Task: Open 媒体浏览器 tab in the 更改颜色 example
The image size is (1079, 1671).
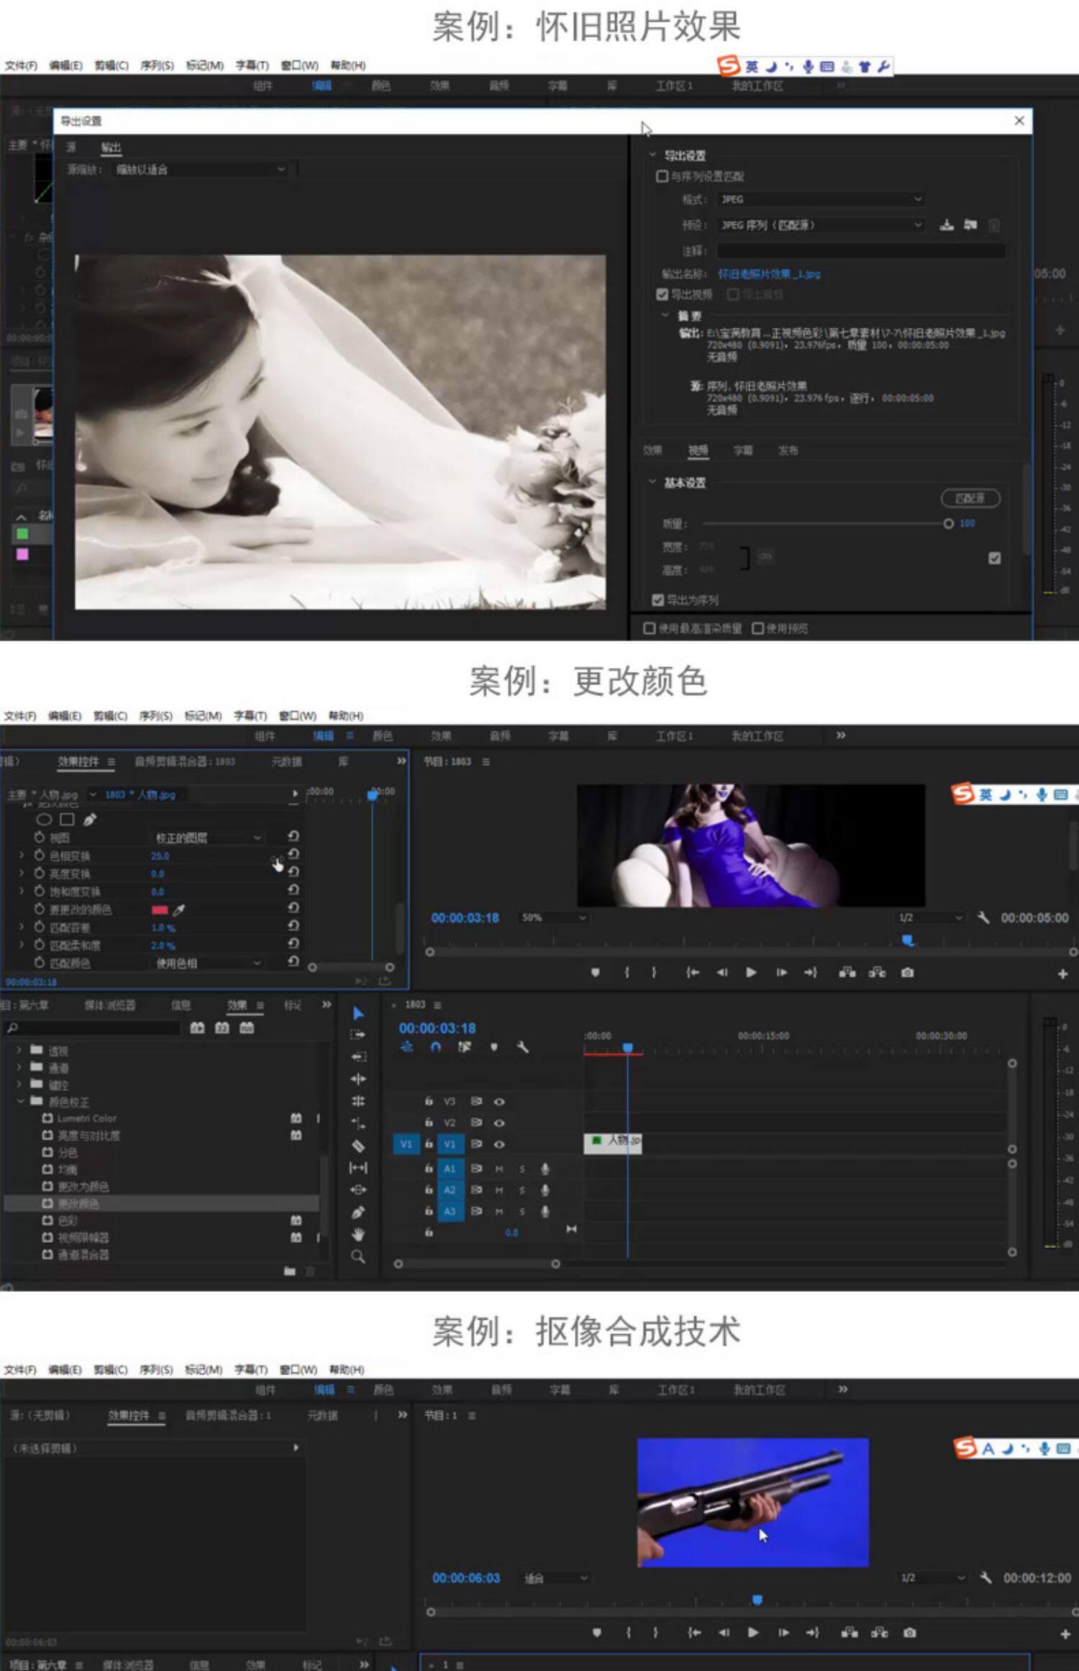Action: click(x=110, y=1005)
